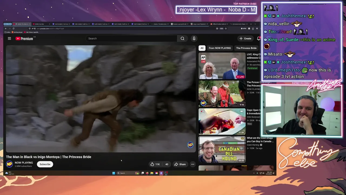Click the '2.68M subscribers' text
The height and width of the screenshot is (195, 346).
23,166
